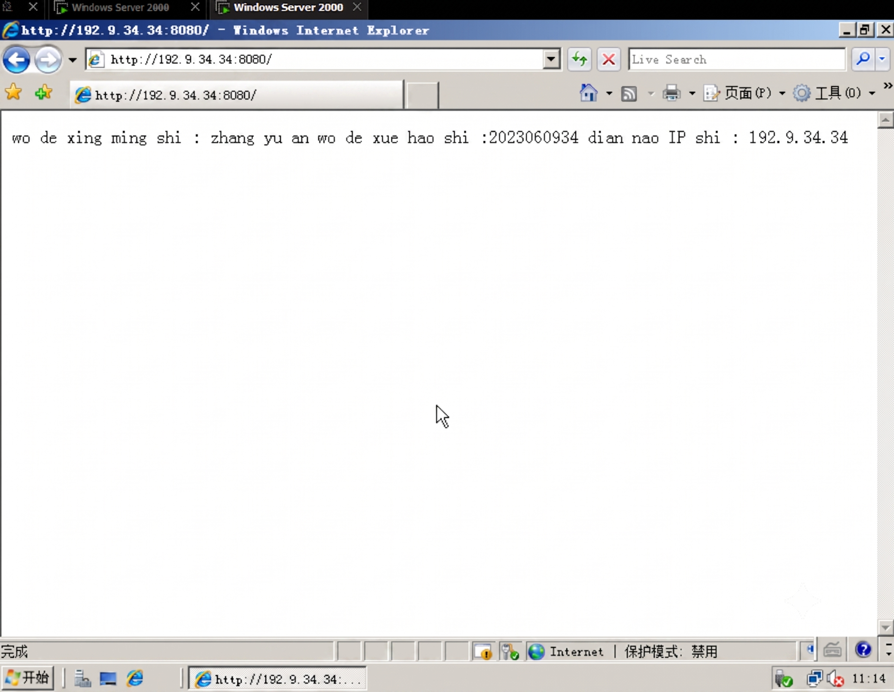Select the http://192.9.34.34:8080/ browser tab

pos(236,95)
